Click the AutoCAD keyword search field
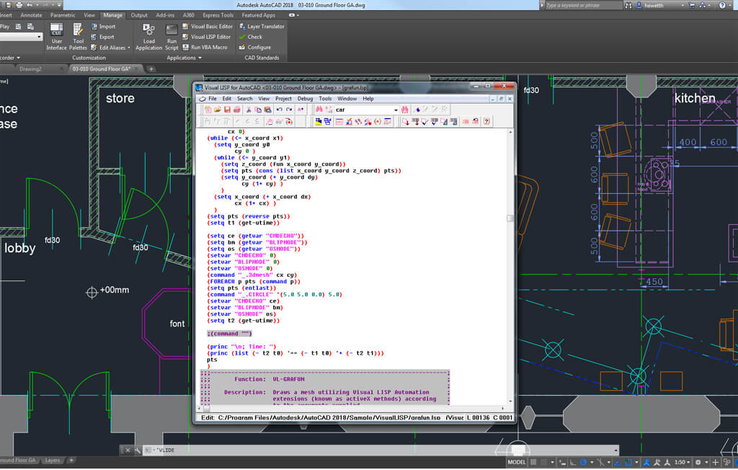Screen dimensions: 738x470 pos(582,5)
